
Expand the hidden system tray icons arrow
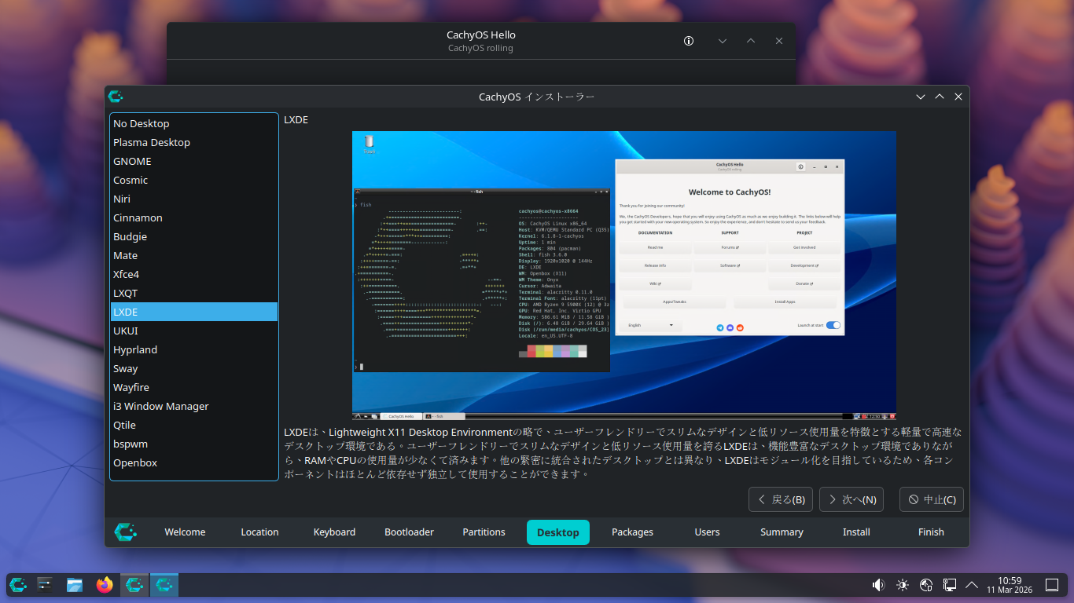972,585
